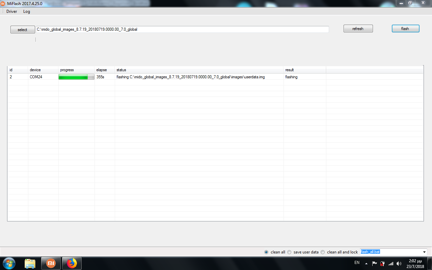432x270 pixels.
Task: Start flashing with the flash button
Action: 405,29
